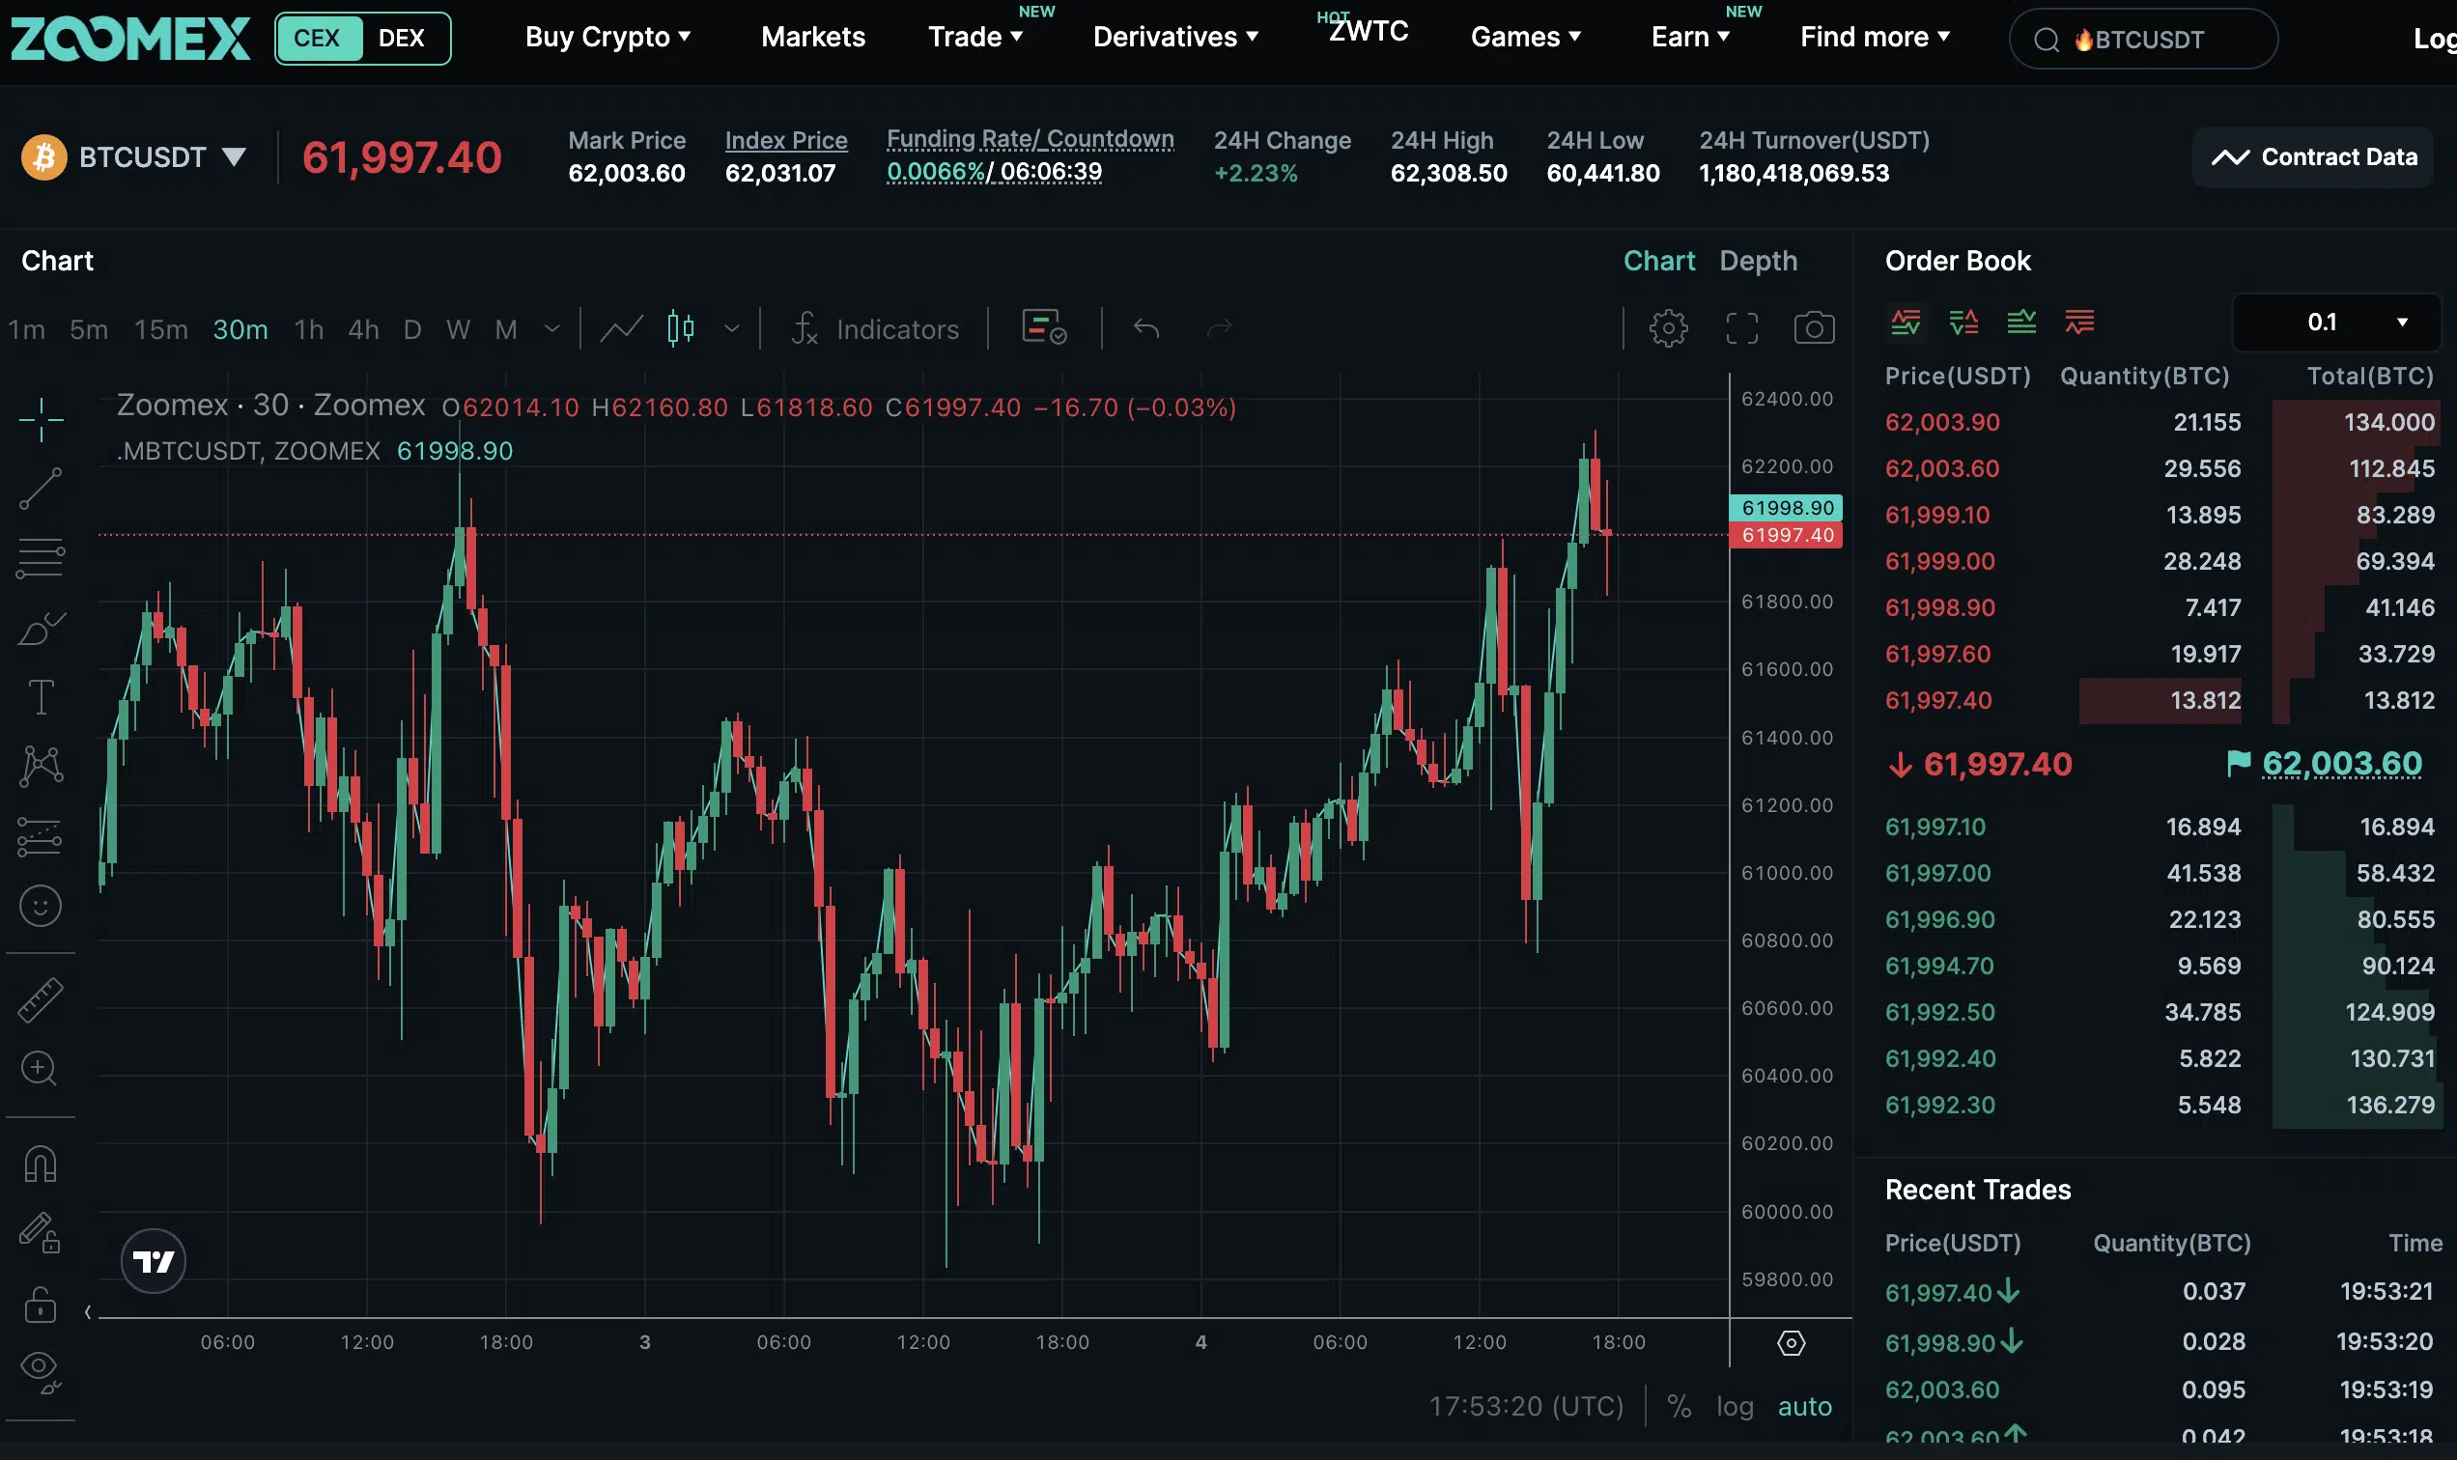Open chart settings gear icon
This screenshot has height=1460, width=2457.
click(1668, 328)
